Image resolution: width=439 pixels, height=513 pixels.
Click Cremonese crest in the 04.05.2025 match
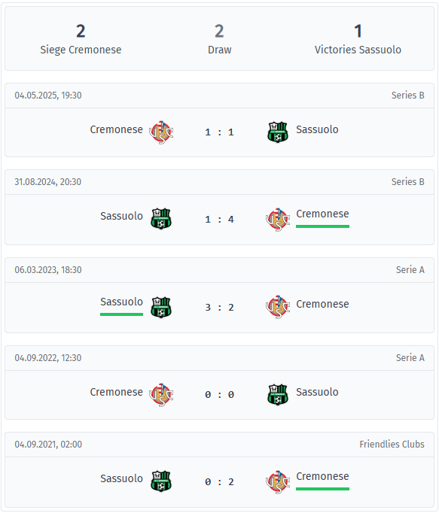tap(161, 132)
